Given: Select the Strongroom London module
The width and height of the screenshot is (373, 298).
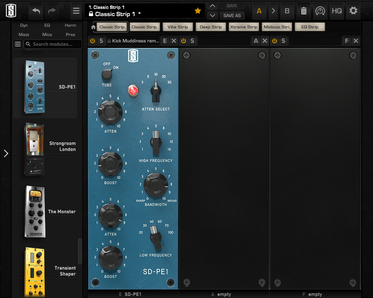Looking at the screenshot, I should [35, 149].
